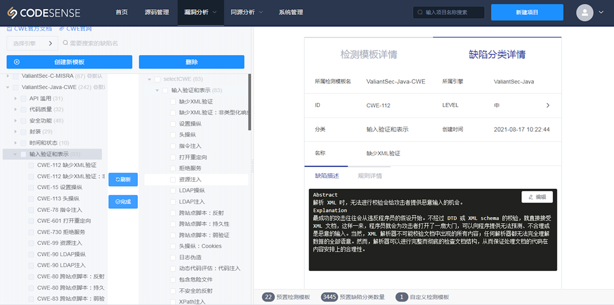
Task: Expand the 安全功能 node
Action: click(16, 120)
